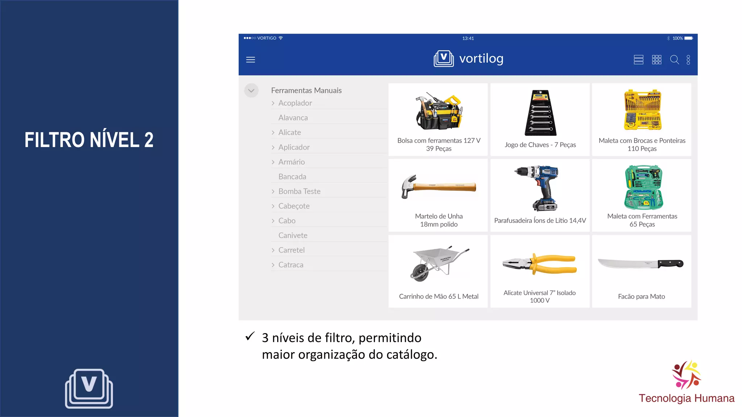This screenshot has height=417, width=742.
Task: Expand the Aplicador subcategory chevron
Action: (273, 147)
